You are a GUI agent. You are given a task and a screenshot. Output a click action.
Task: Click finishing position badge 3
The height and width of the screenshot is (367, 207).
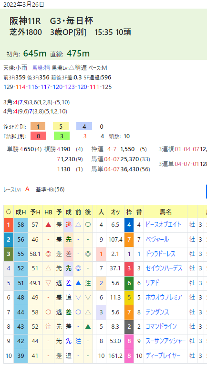point(9,254)
